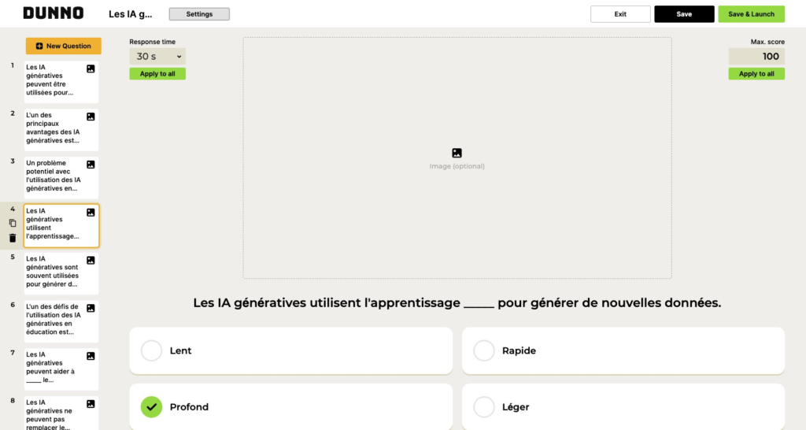Click the image icon on question 5 card
This screenshot has height=430, width=806.
coord(91,260)
